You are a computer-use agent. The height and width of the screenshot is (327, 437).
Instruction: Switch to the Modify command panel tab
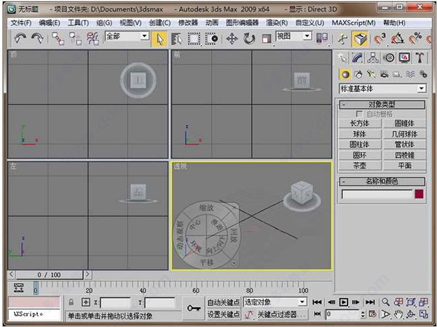(358, 58)
